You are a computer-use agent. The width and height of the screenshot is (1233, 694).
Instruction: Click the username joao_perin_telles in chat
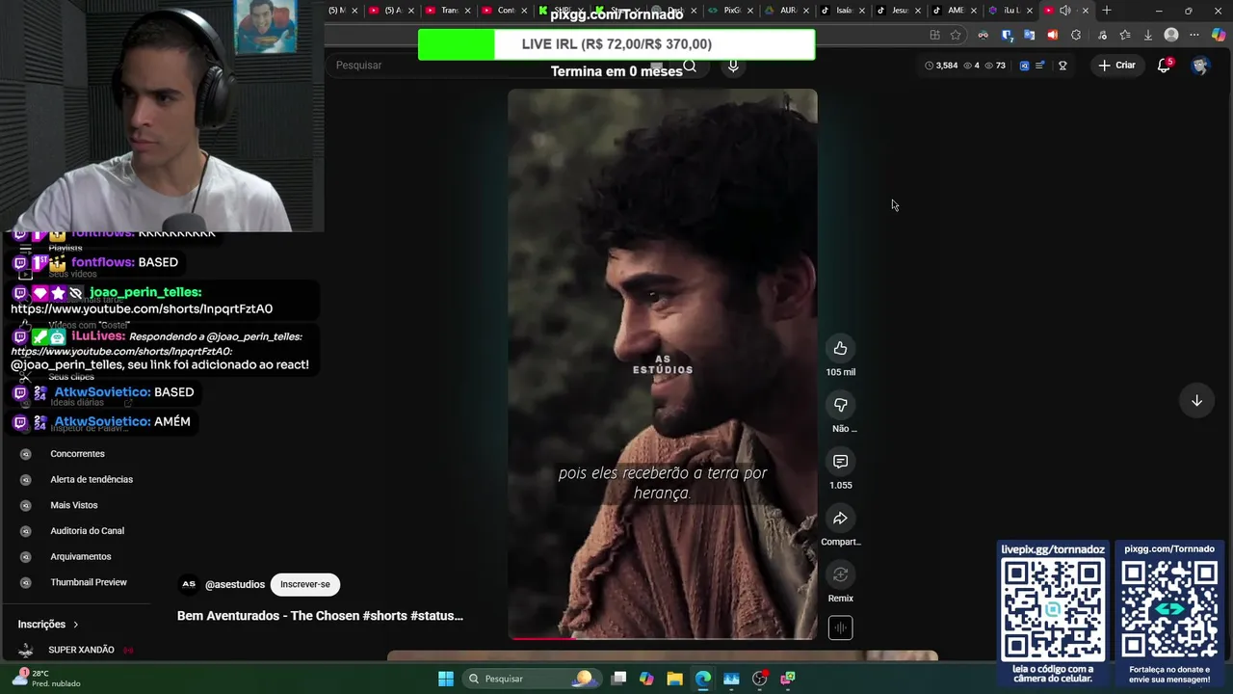tap(145, 292)
